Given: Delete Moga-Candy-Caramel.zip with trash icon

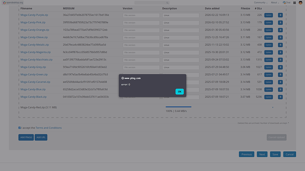Looking at the screenshot, I should pos(280,82).
